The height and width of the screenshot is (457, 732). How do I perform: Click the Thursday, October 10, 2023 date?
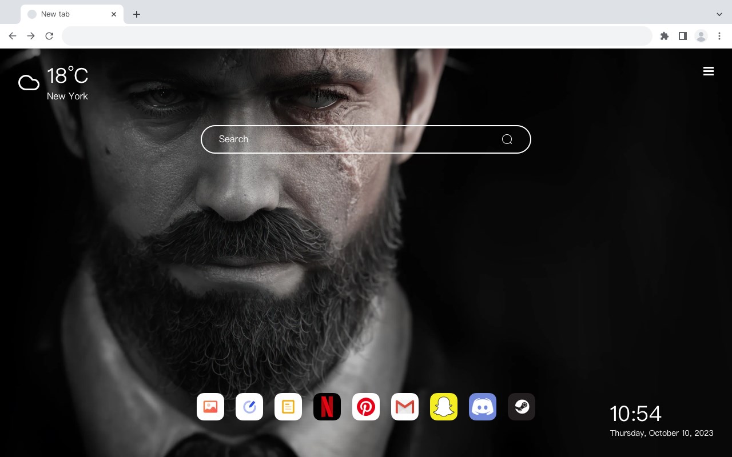tap(662, 433)
